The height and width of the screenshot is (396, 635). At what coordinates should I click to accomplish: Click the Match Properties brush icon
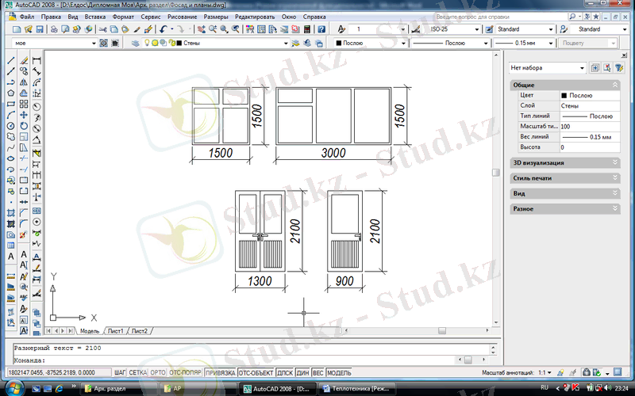[137, 29]
